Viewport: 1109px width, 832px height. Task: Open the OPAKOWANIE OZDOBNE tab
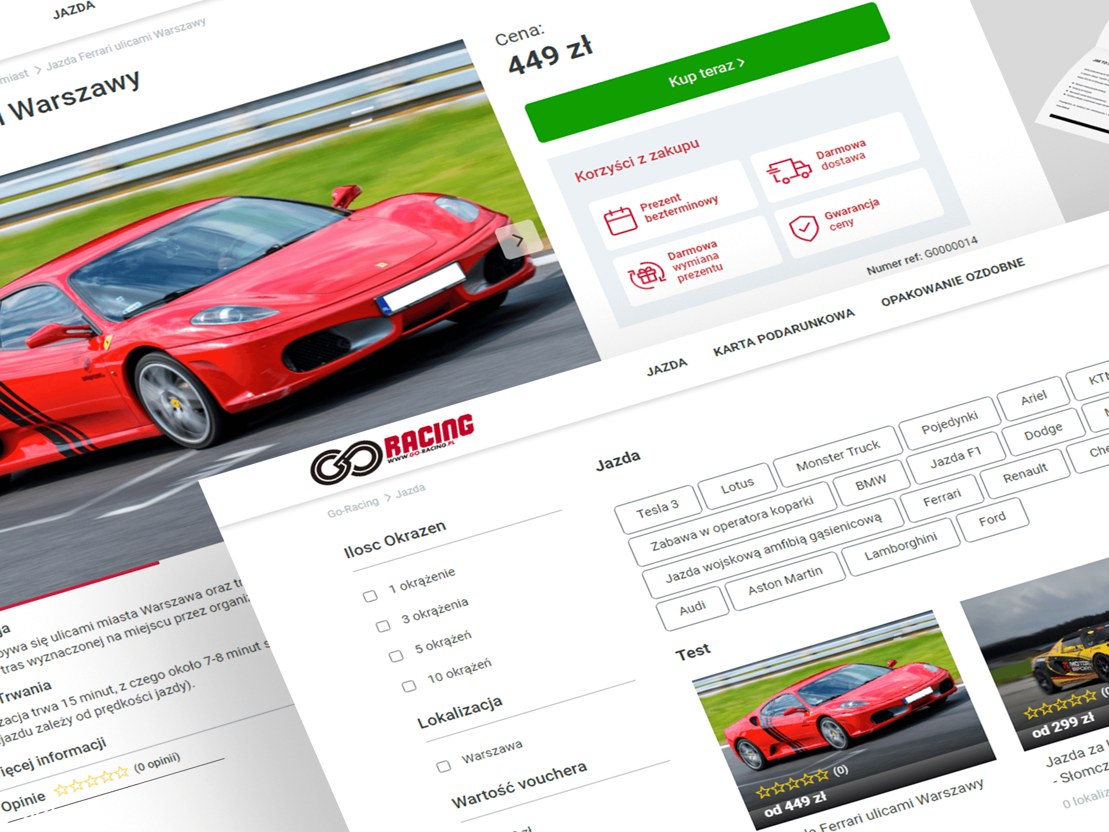pos(952,281)
